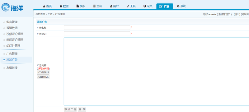Click the person icon beside 用户
This screenshot has height=112, width=249.
(111, 6)
